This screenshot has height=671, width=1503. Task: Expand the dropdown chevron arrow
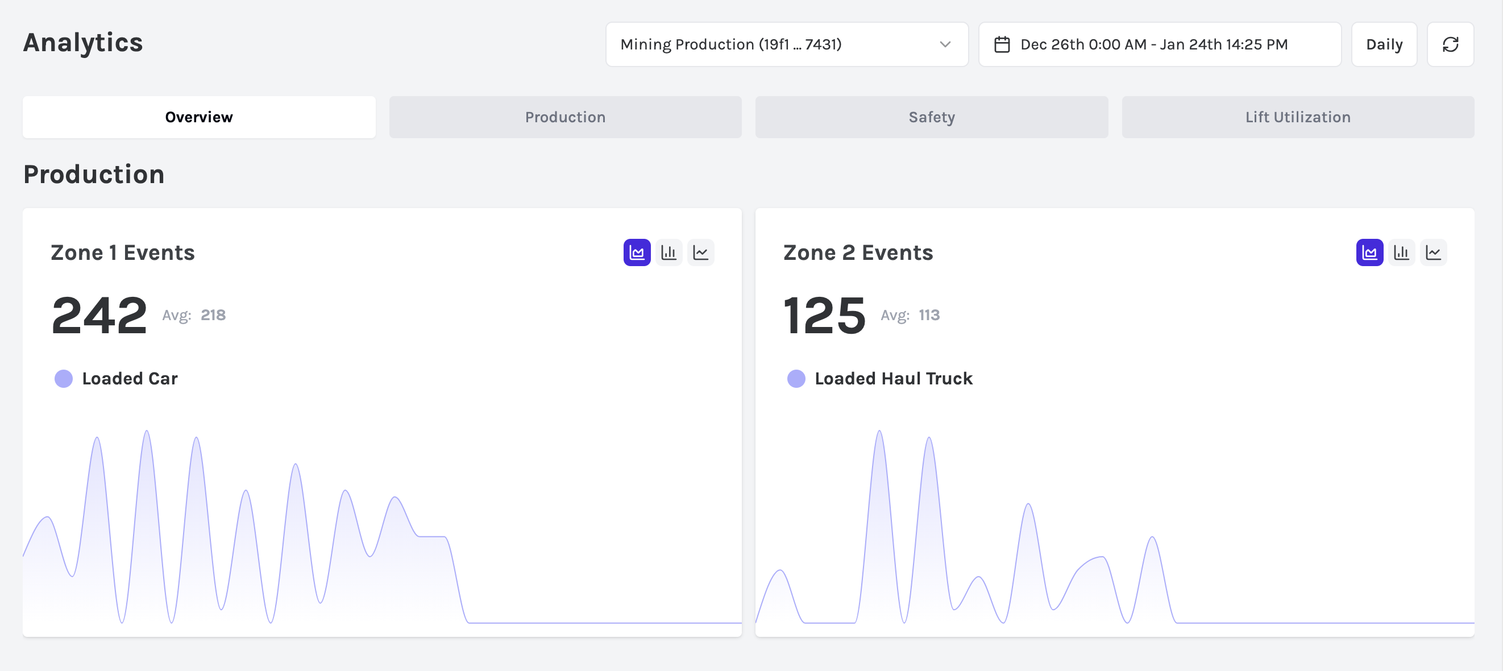pos(945,44)
